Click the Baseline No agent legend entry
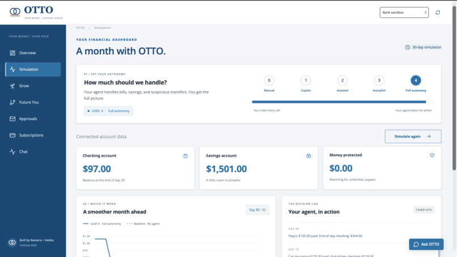The height and width of the screenshot is (257, 457). (x=143, y=224)
